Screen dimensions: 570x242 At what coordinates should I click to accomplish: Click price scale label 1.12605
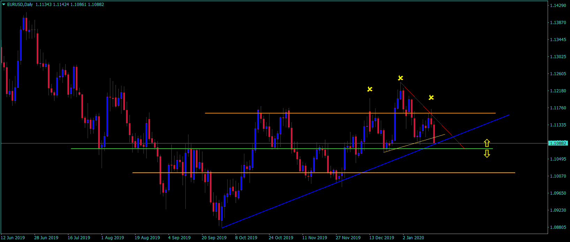click(x=558, y=74)
